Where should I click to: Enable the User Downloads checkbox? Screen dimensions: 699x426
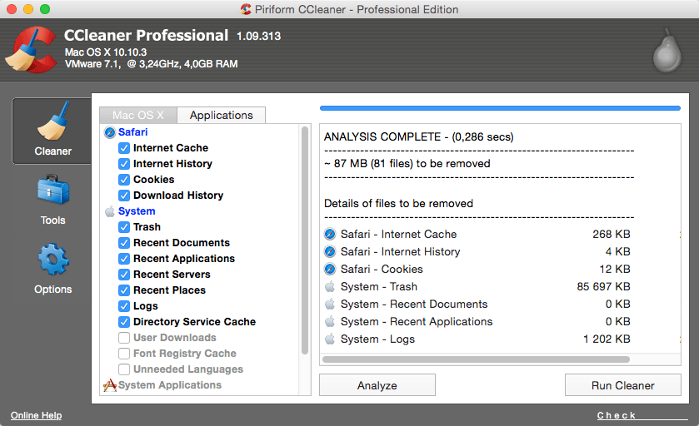(124, 338)
